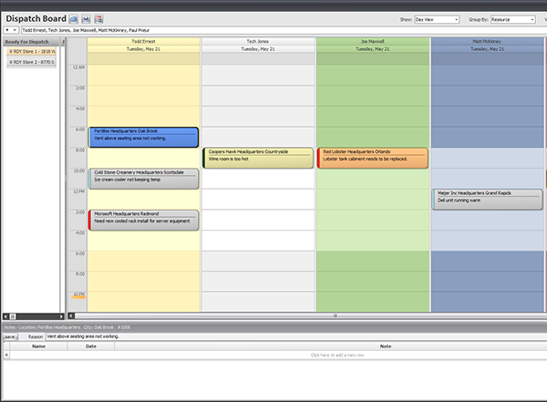The width and height of the screenshot is (547, 402).
Task: Select the Cold Stone Creamery Scottsdale appointment
Action: [x=143, y=179]
